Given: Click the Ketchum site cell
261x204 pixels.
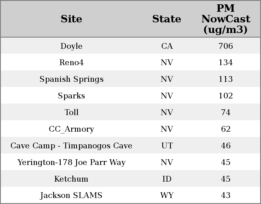Looking at the screenshot, I should (x=71, y=179).
